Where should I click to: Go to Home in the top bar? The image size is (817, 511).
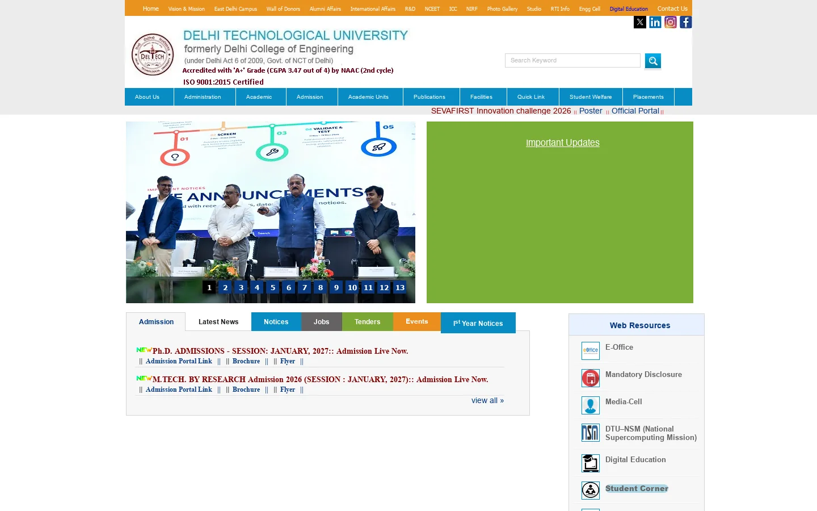pos(151,9)
